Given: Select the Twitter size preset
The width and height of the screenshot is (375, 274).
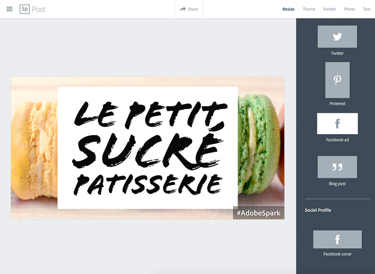Looking at the screenshot, I should (337, 36).
